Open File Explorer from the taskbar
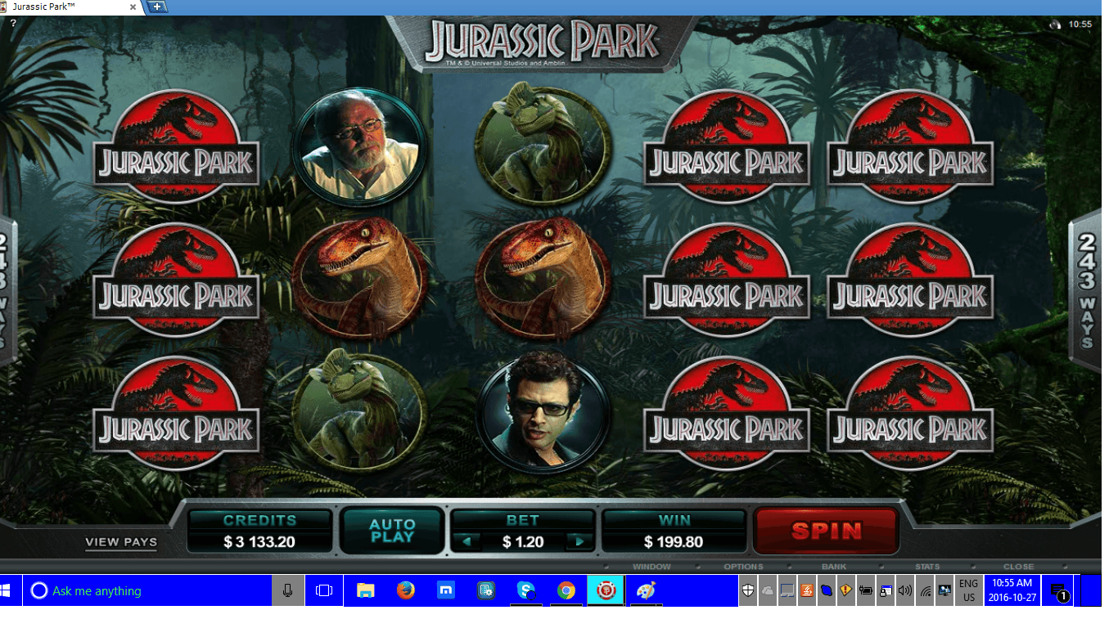This screenshot has height=628, width=1118. point(366,590)
